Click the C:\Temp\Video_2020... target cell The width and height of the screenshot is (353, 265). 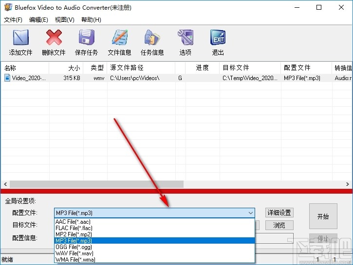pos(250,78)
